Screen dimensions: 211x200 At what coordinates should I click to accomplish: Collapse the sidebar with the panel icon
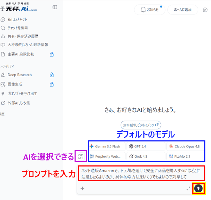coord(55,7)
